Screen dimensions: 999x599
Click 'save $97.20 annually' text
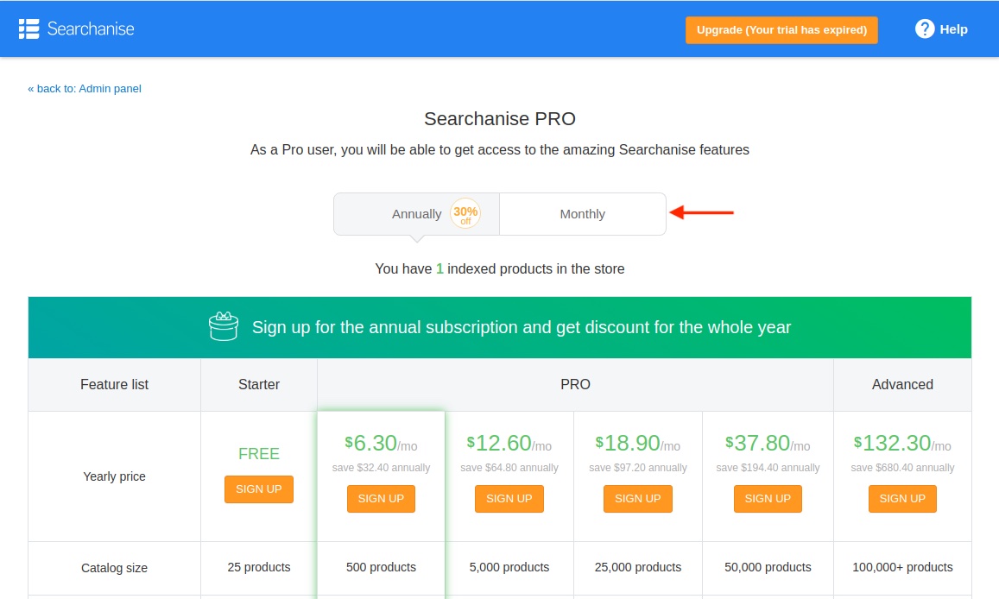638,468
